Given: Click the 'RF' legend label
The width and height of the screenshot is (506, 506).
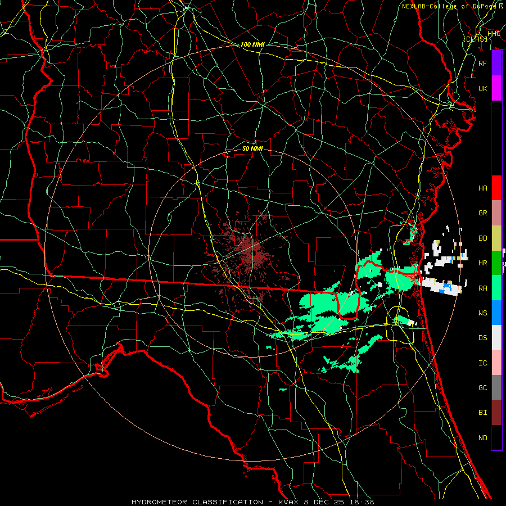Looking at the screenshot, I should [x=483, y=63].
